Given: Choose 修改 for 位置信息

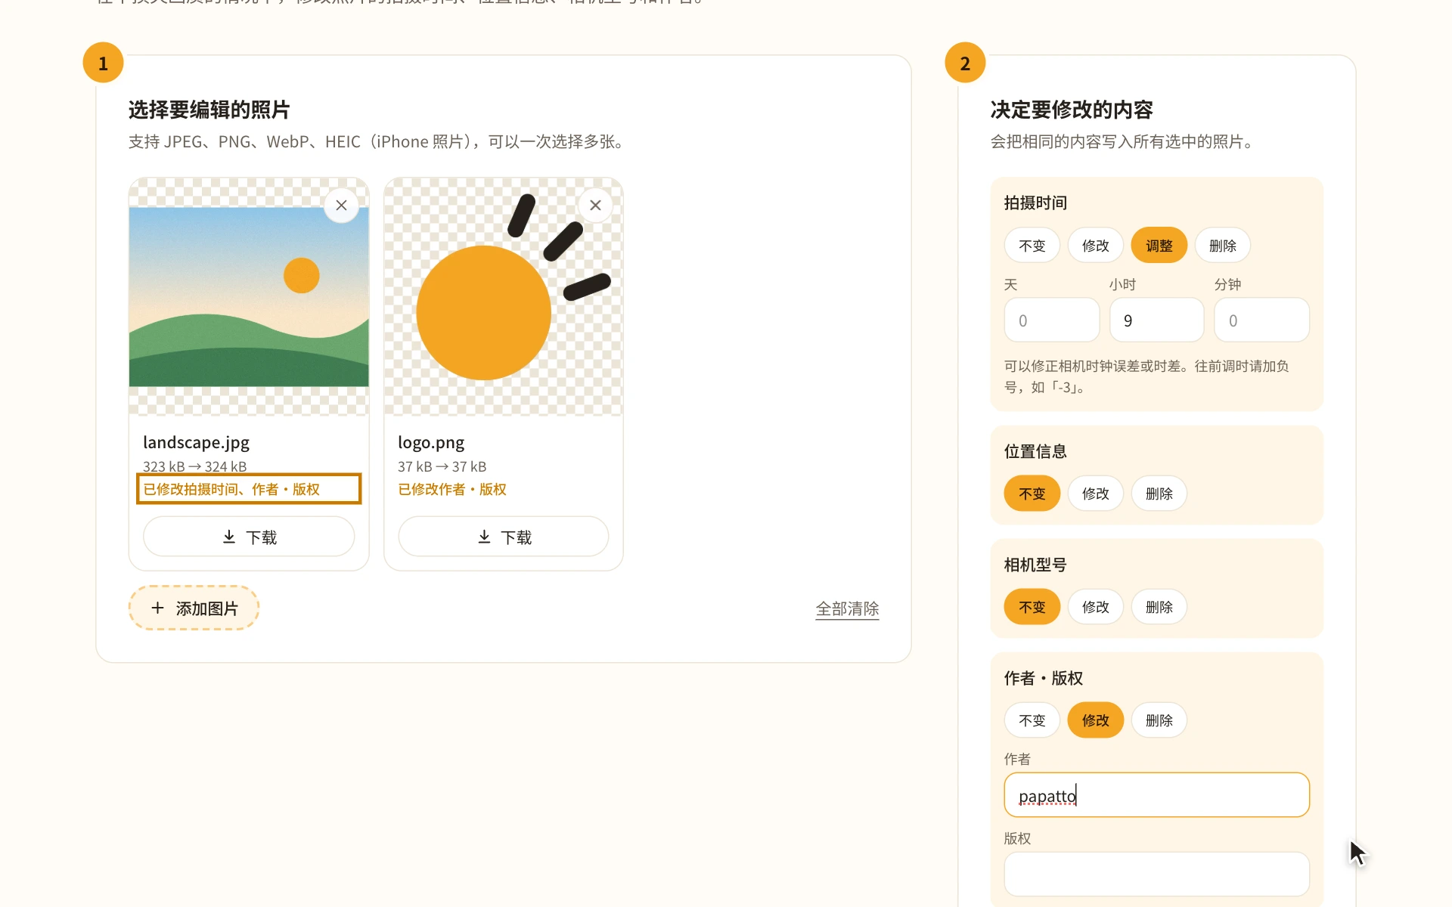Looking at the screenshot, I should click(1095, 494).
